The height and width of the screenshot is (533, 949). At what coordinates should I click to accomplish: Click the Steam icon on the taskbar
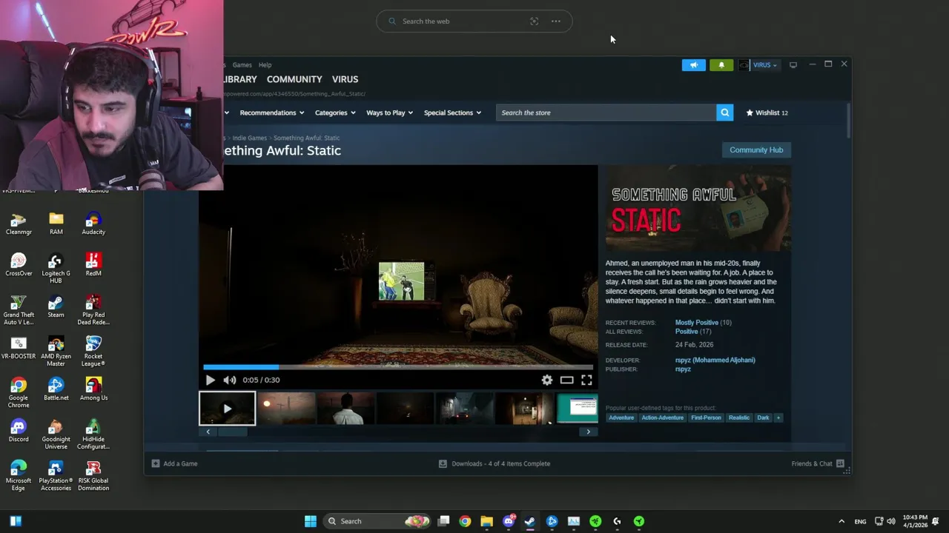click(530, 521)
